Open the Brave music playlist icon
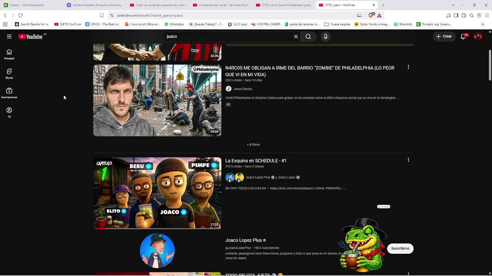The height and width of the screenshot is (276, 492). 449,15
